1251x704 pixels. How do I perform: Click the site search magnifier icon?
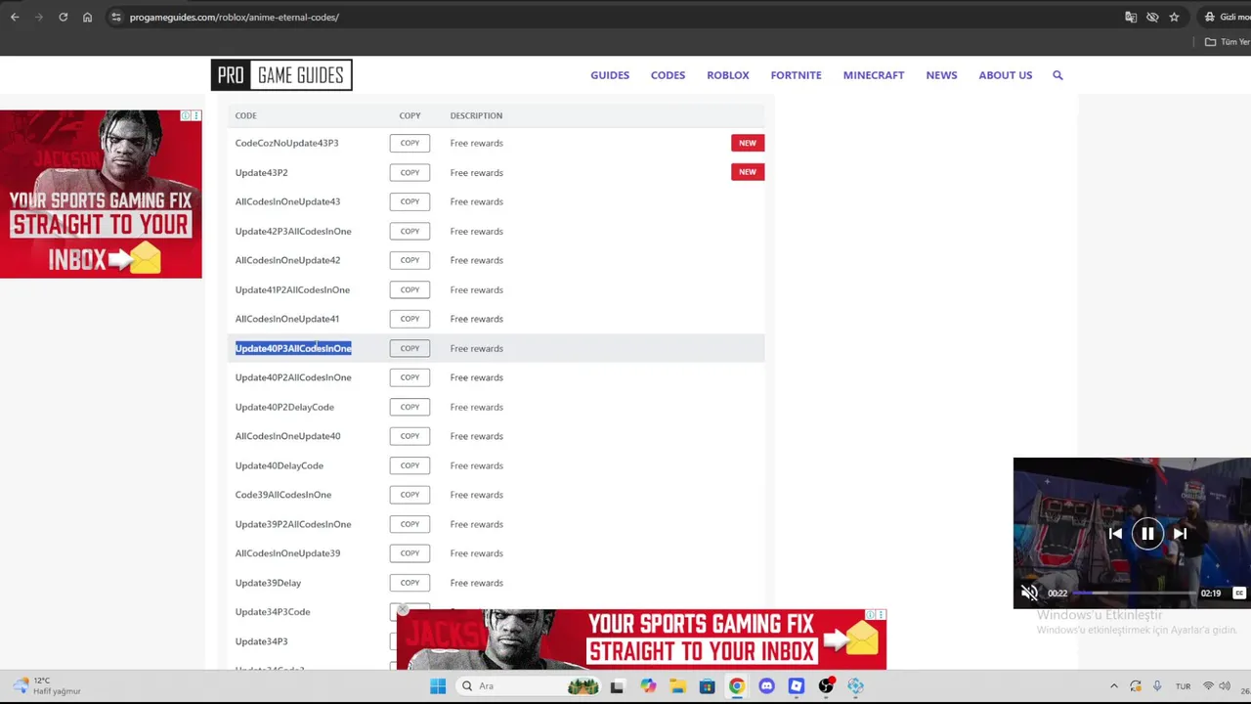pyautogui.click(x=1057, y=75)
